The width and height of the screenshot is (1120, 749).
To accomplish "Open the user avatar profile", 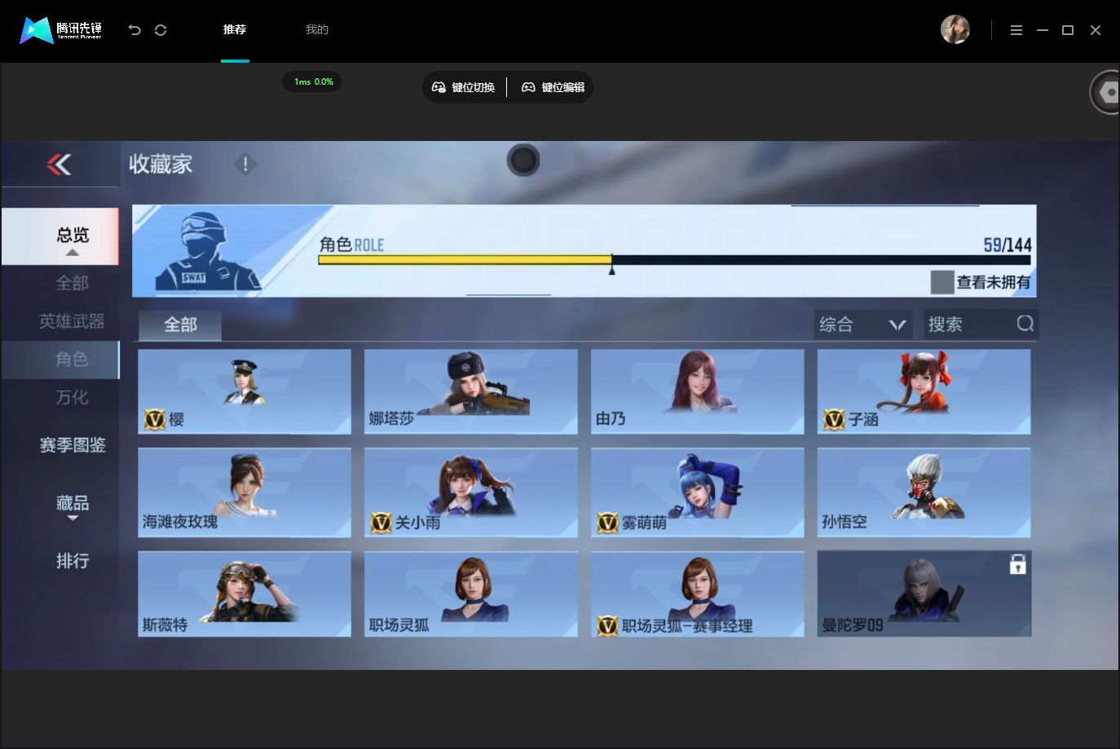I will tap(955, 29).
